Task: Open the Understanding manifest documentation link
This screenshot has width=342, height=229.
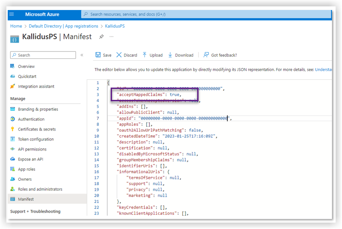Action: tap(323, 69)
